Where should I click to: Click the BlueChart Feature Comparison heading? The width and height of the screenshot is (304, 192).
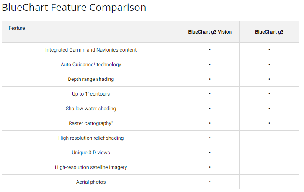(x=74, y=8)
